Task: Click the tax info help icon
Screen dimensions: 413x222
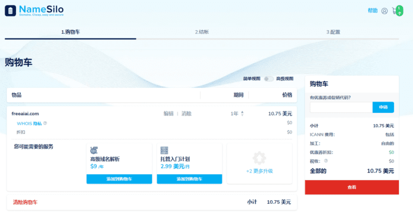Action: click(x=326, y=161)
